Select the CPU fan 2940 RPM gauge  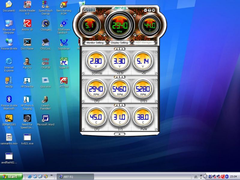(x=96, y=89)
